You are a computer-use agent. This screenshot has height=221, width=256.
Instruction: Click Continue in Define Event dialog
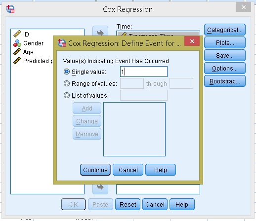tap(95, 170)
